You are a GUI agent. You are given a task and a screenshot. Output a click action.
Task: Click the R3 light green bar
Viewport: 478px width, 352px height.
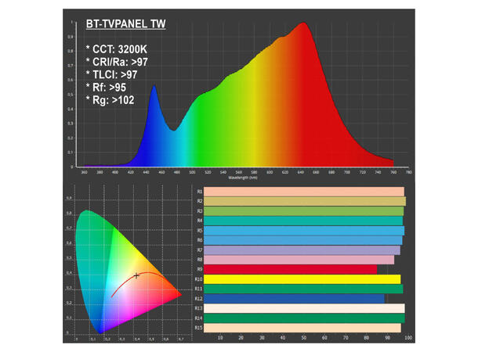(x=303, y=211)
